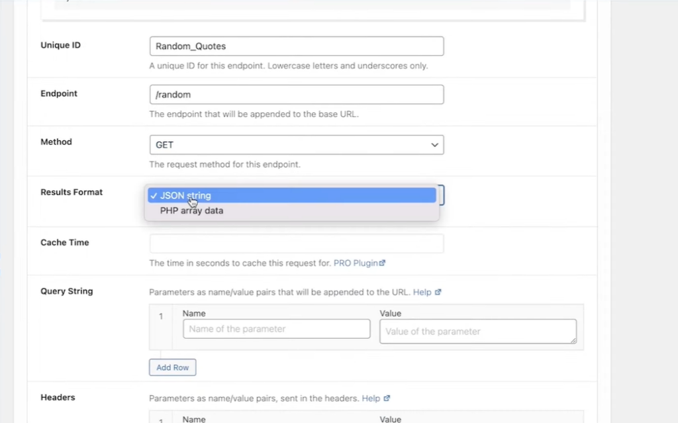Select the "JSON string" results format option
The width and height of the screenshot is (678, 423).
coord(290,195)
